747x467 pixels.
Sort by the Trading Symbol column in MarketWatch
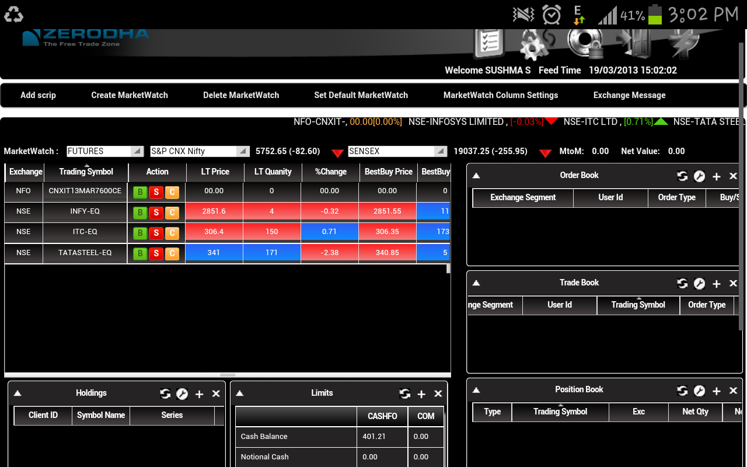[86, 172]
